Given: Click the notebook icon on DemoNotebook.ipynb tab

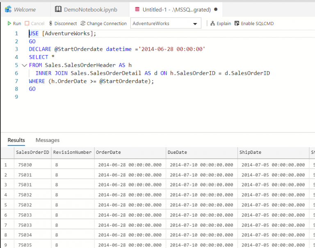Looking at the screenshot, I should click(58, 9).
